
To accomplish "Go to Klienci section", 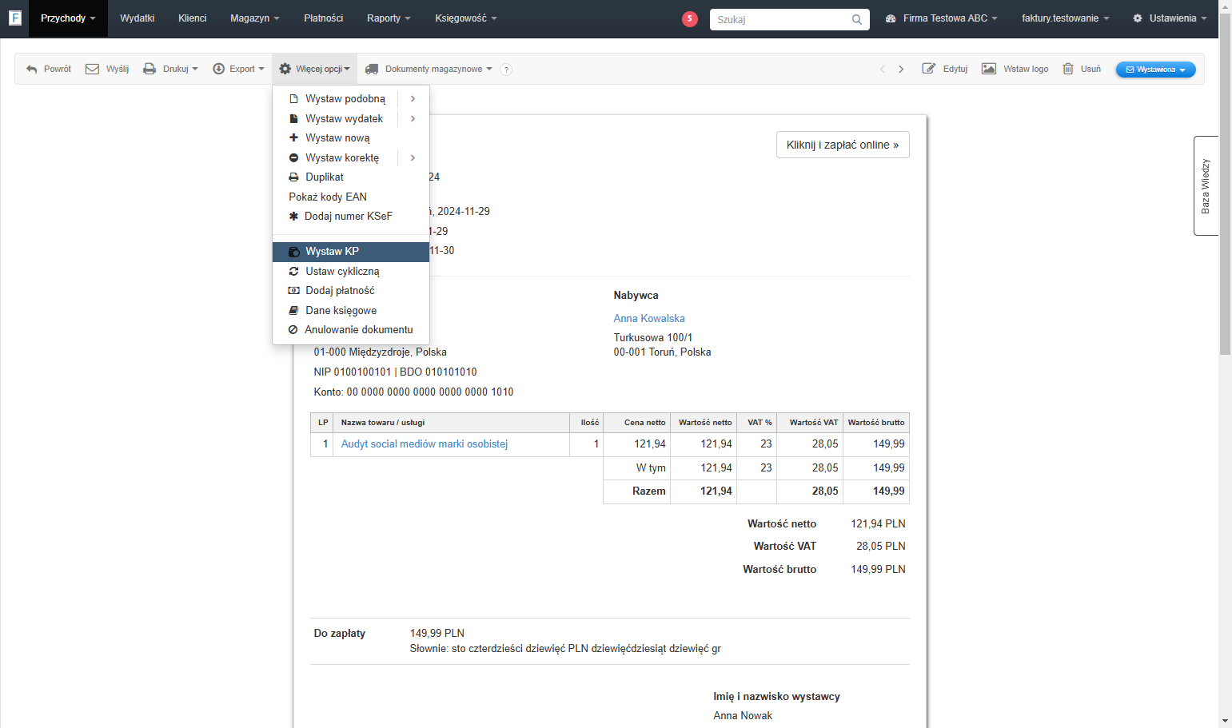I will pos(193,18).
